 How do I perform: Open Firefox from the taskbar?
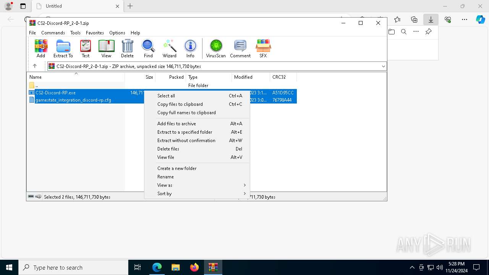click(x=194, y=267)
